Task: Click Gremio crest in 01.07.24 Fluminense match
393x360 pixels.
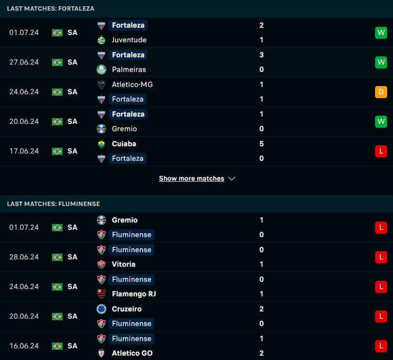Action: pyautogui.click(x=101, y=220)
